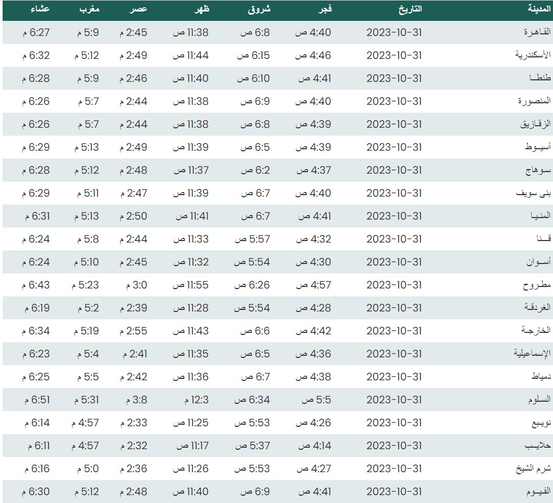Click the Fajr time for أسوان
This screenshot has height=503, width=553.
coord(313,262)
